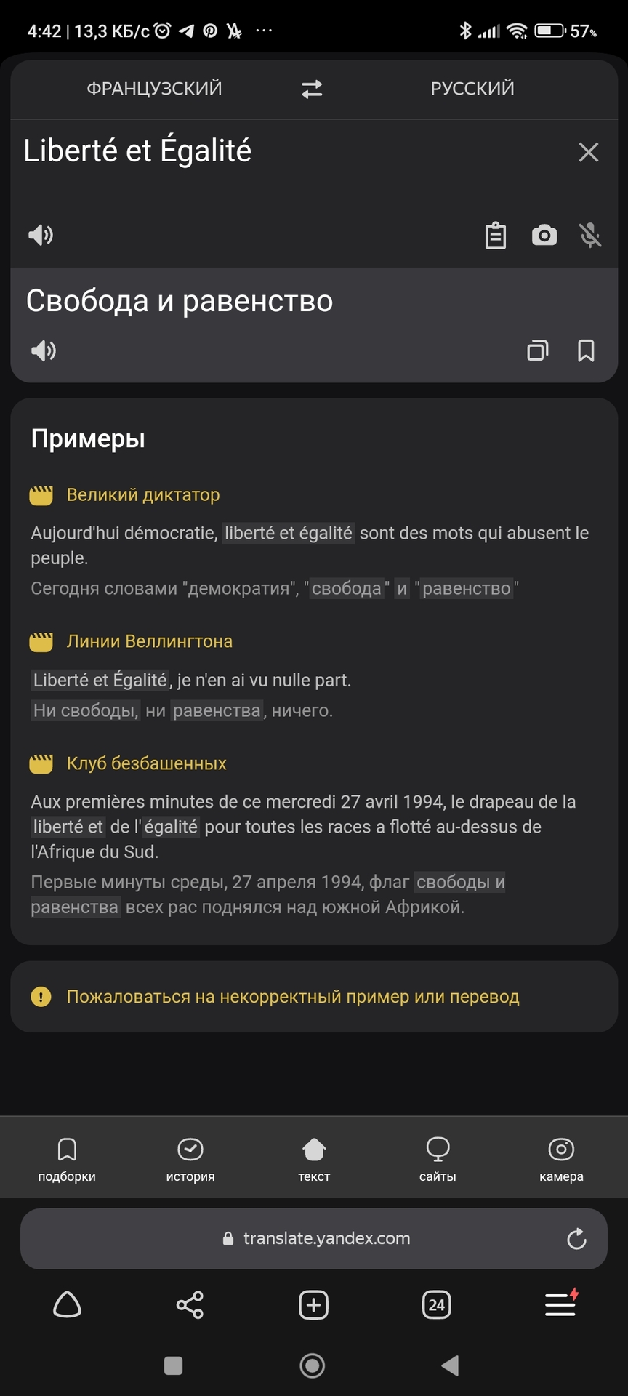Viewport: 628px width, 1396px height.
Task: Open Великий диктатор example source
Action: tap(143, 495)
